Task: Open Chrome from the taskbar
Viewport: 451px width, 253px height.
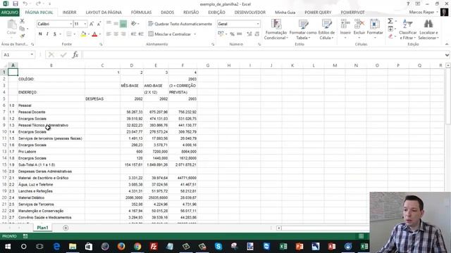Action: tap(137, 247)
